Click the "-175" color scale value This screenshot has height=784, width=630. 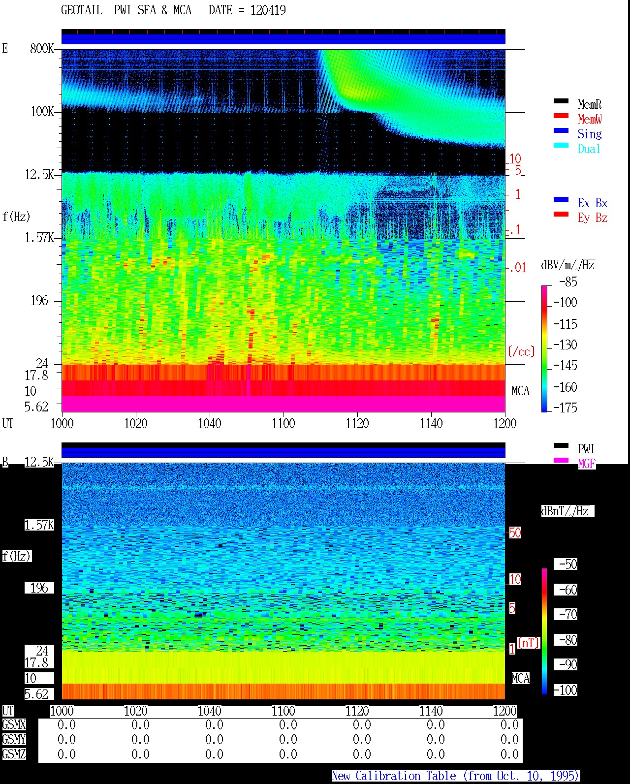565,408
